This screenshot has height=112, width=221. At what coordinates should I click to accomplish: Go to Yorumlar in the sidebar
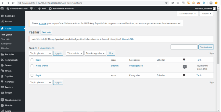pyautogui.click(x=10, y=82)
